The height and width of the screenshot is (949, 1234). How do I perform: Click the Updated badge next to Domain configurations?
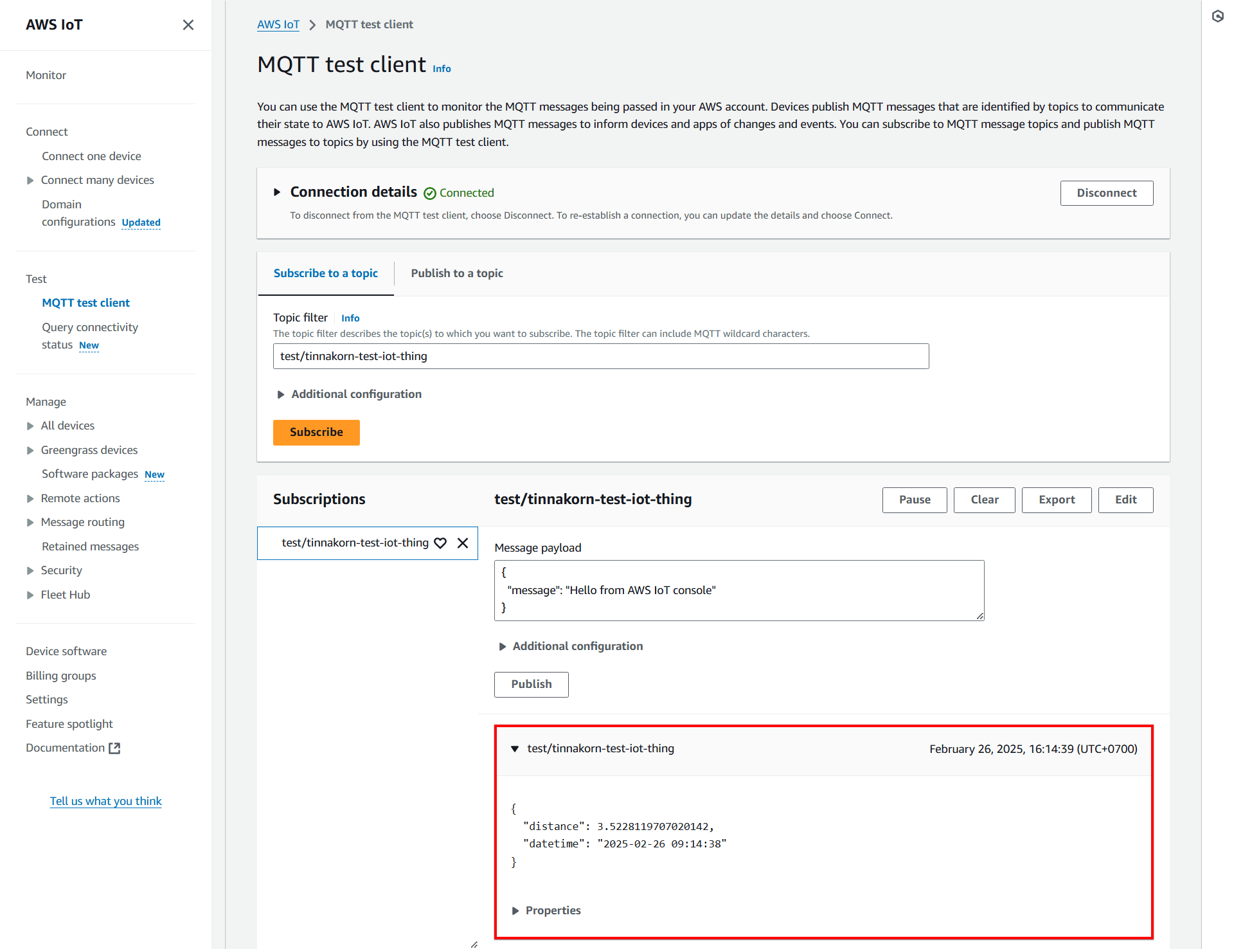[141, 222]
